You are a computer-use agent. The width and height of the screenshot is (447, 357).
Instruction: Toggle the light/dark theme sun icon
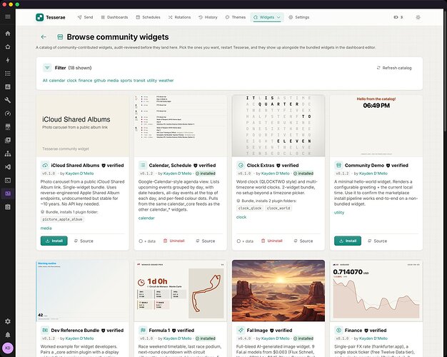[x=418, y=17]
